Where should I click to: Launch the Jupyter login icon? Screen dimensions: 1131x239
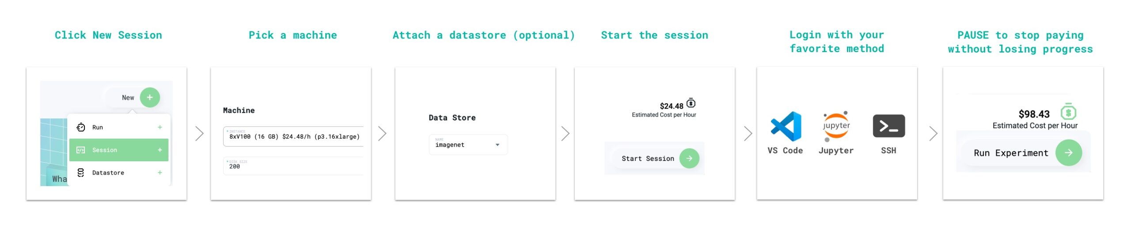pyautogui.click(x=836, y=126)
